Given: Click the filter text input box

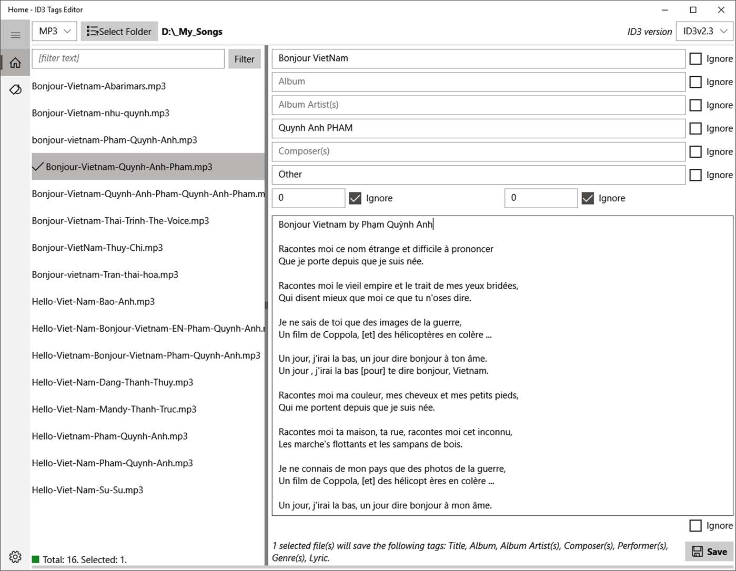Looking at the screenshot, I should click(128, 58).
